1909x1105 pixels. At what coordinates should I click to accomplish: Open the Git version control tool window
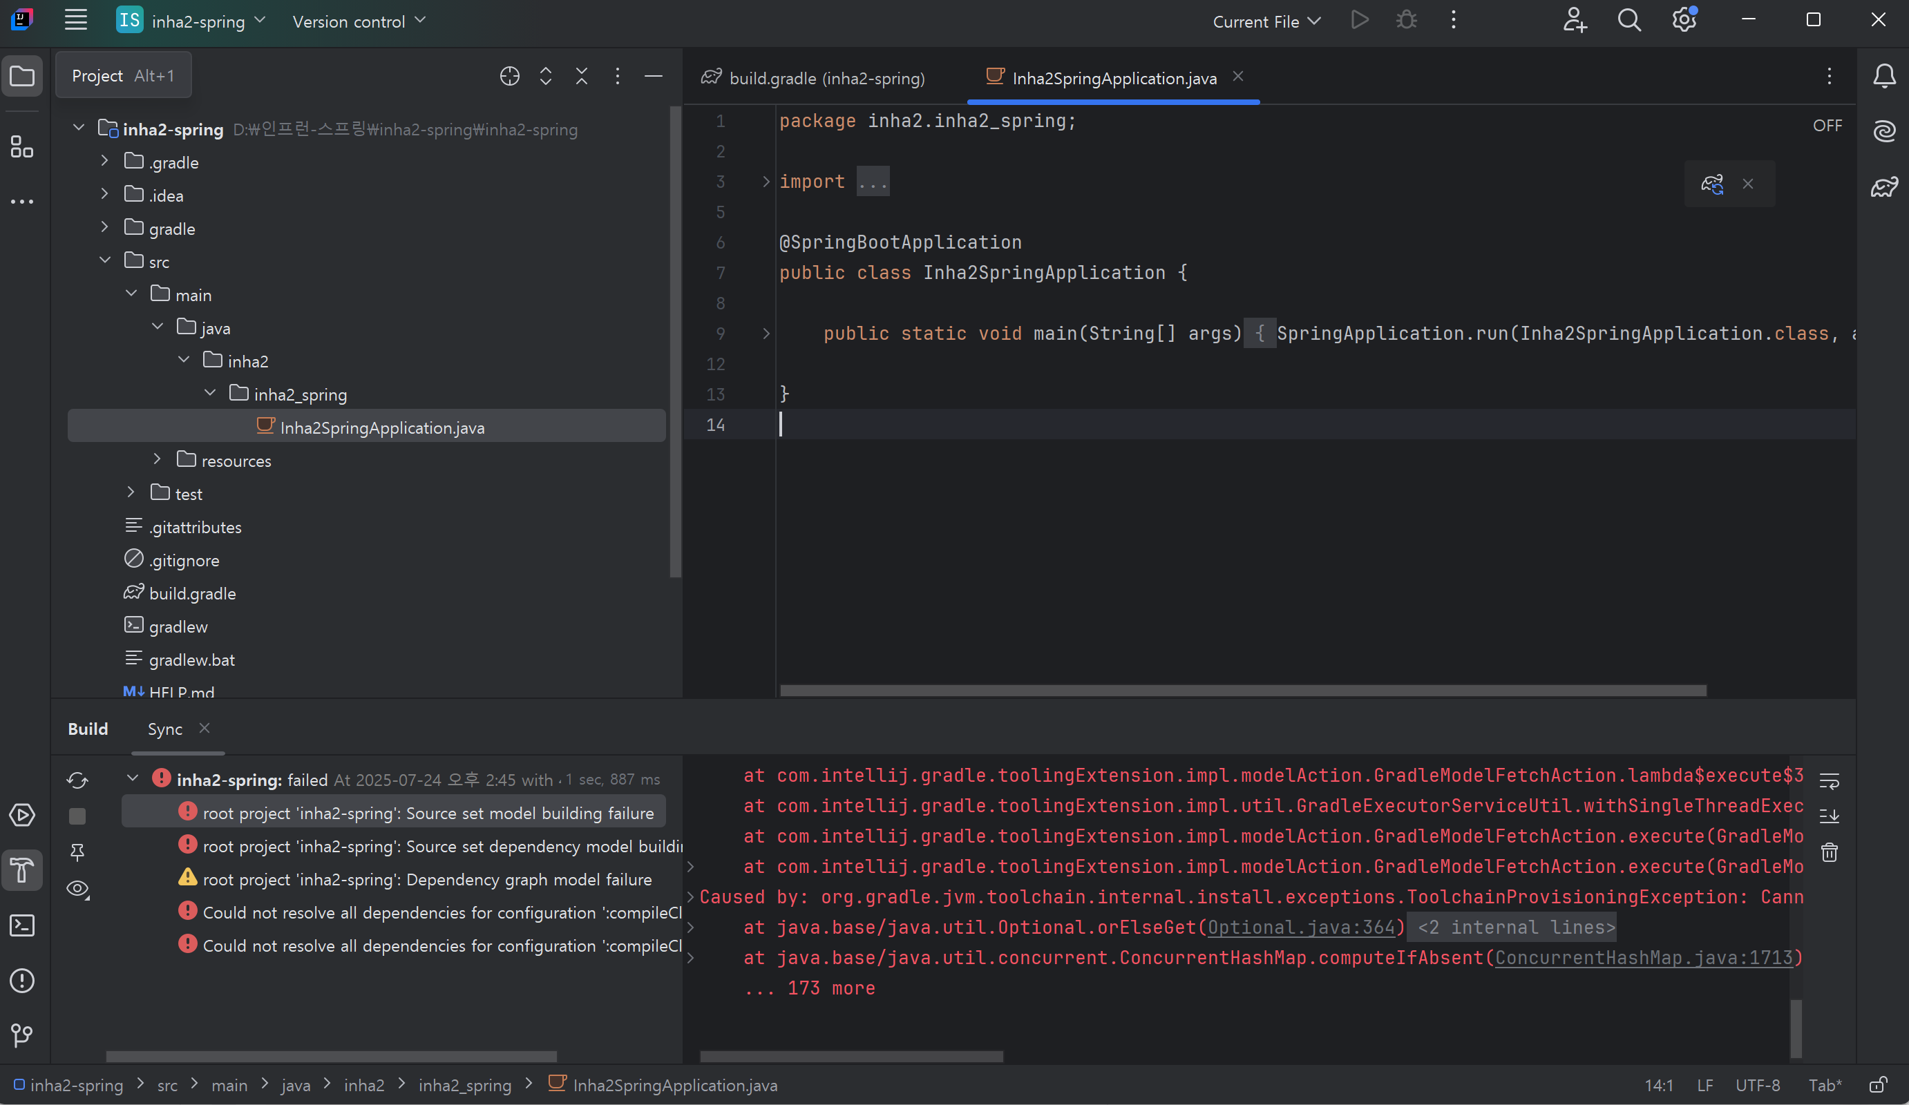click(x=22, y=1035)
